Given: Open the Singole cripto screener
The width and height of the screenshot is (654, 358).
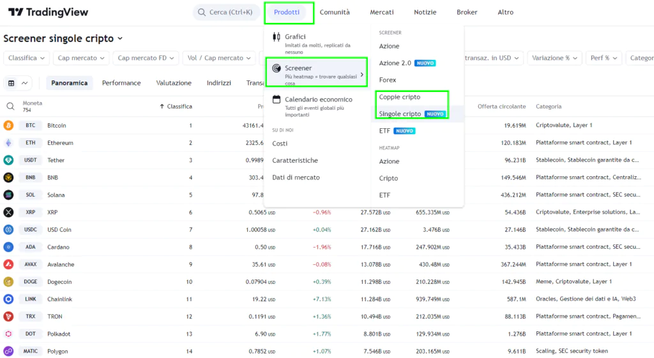Looking at the screenshot, I should [x=412, y=114].
